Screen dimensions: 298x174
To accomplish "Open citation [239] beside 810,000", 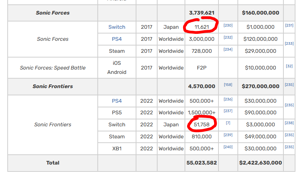I will [228, 135].
